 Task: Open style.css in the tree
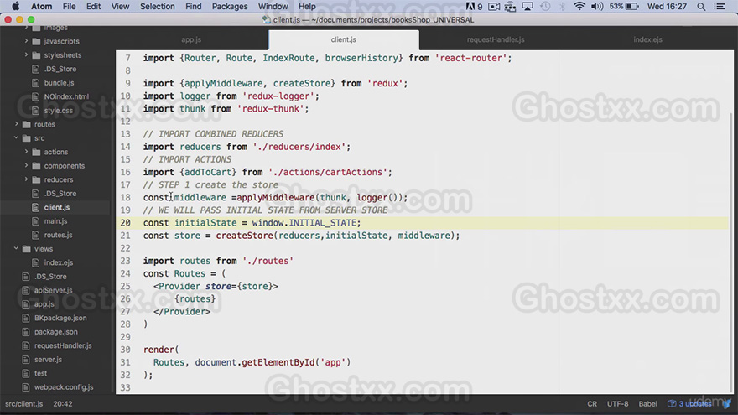(59, 111)
